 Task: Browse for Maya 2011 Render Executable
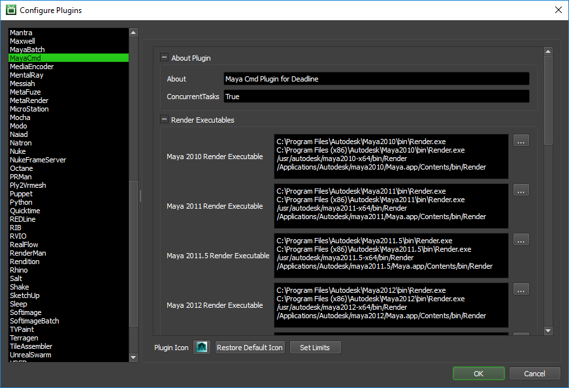521,190
